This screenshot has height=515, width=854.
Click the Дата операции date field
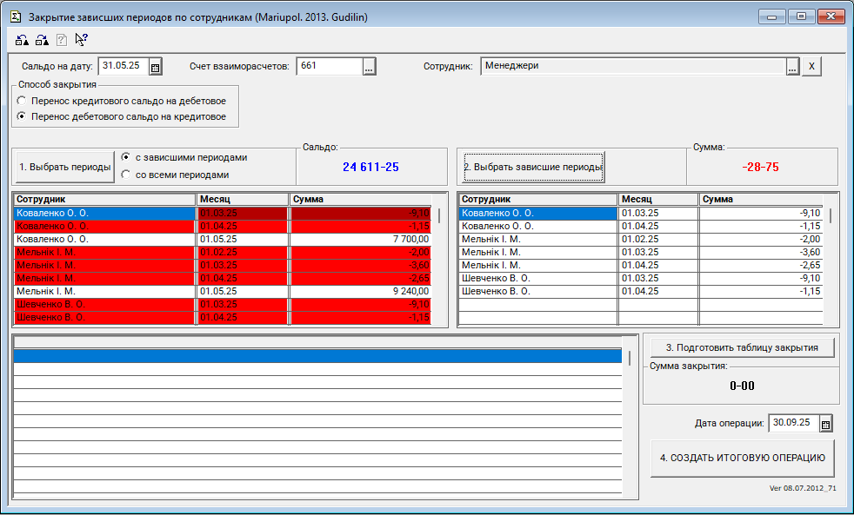[x=792, y=423]
